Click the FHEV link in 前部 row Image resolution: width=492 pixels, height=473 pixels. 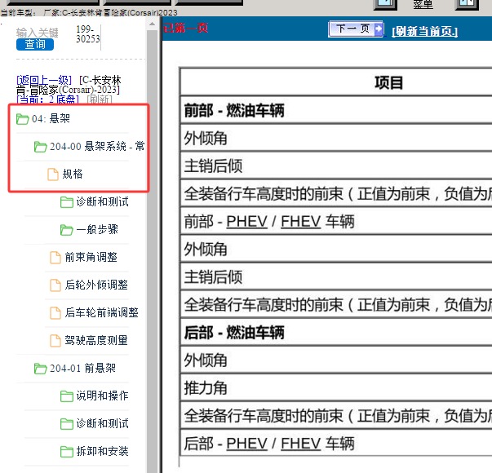300,222
